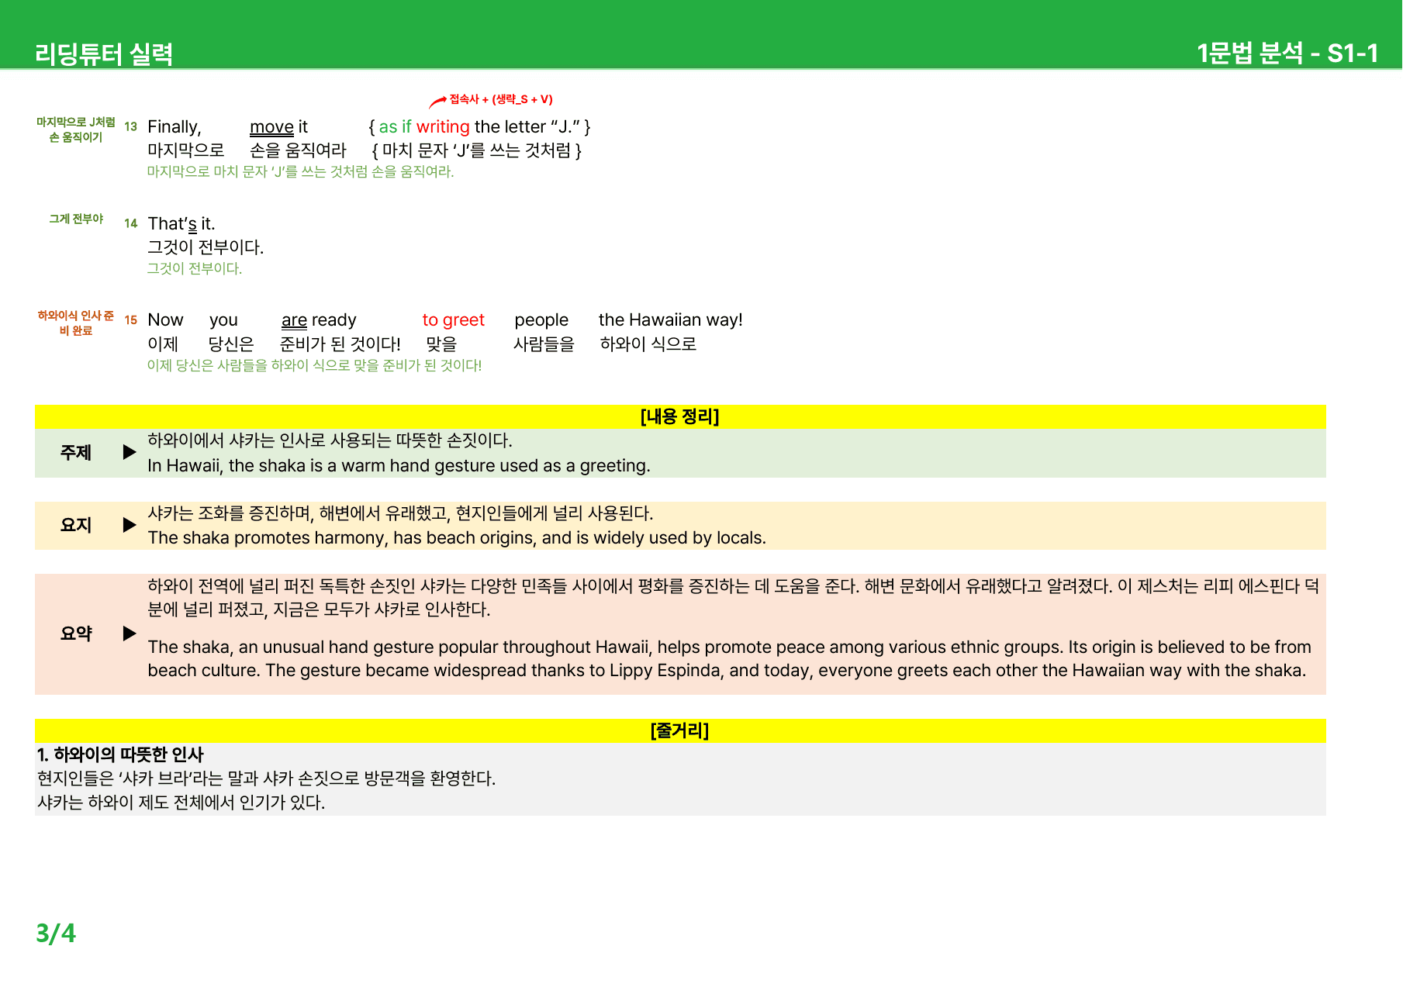Click the word you in sentence 15
Screen dimensions: 1403x991
click(x=223, y=320)
